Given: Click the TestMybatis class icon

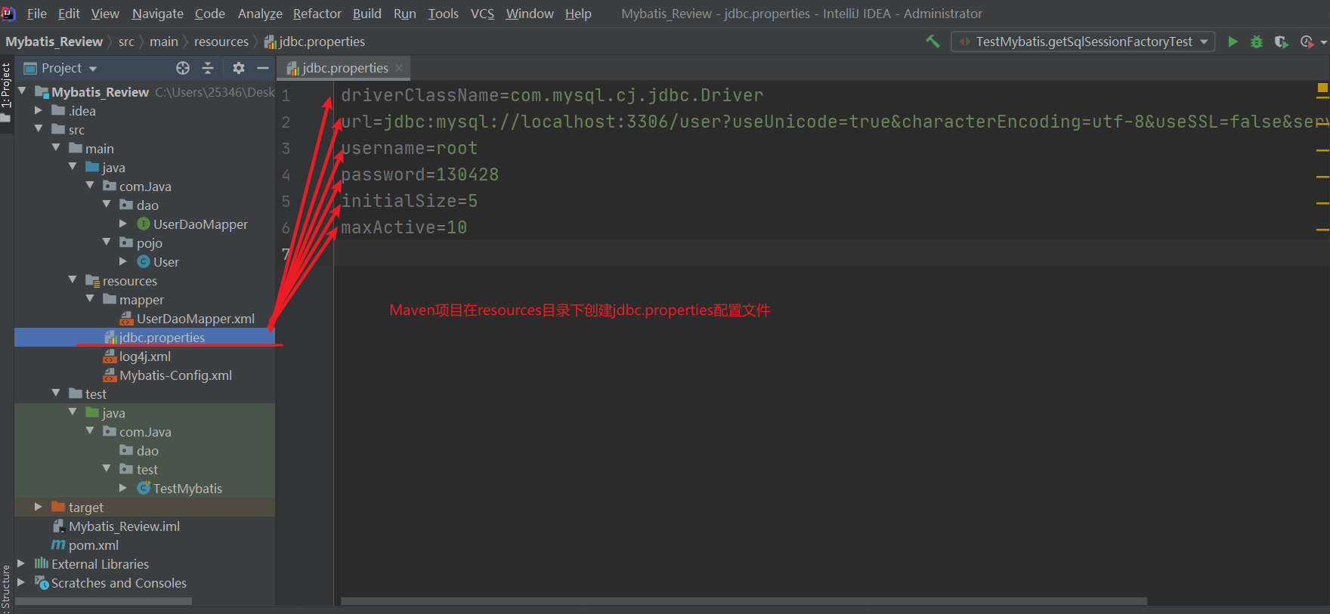Looking at the screenshot, I should tap(144, 488).
